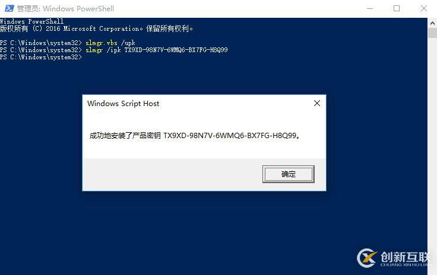437x275 pixels.
Task: Maximize the PowerShell window
Action: (x=397, y=9)
